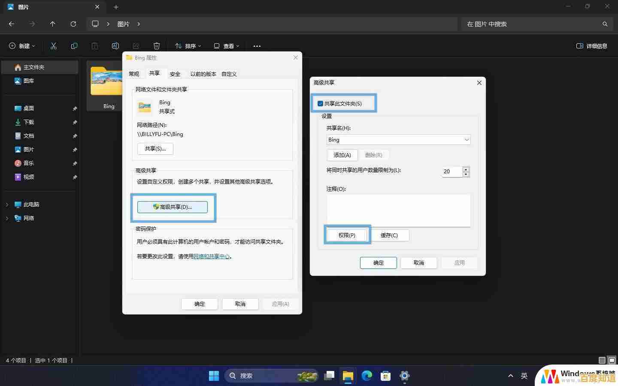Click the Delete trash icon
The width and height of the screenshot is (618, 386).
click(x=156, y=46)
